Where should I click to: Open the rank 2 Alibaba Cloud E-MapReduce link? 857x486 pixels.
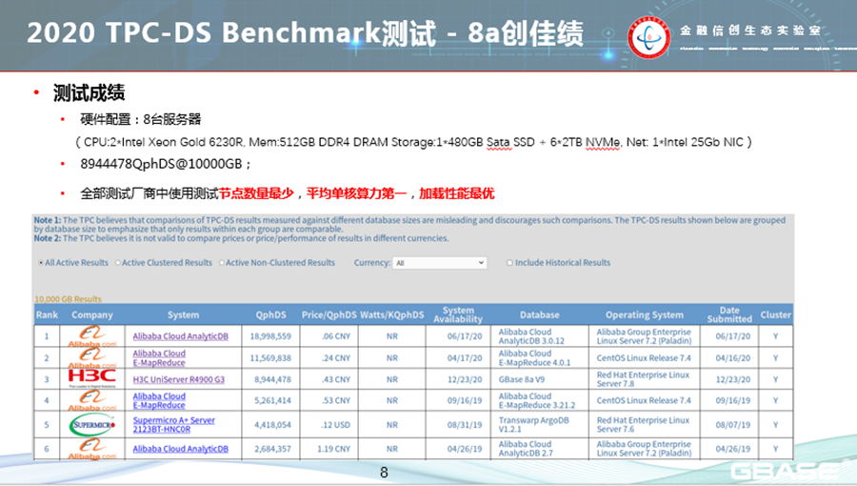[x=159, y=358]
